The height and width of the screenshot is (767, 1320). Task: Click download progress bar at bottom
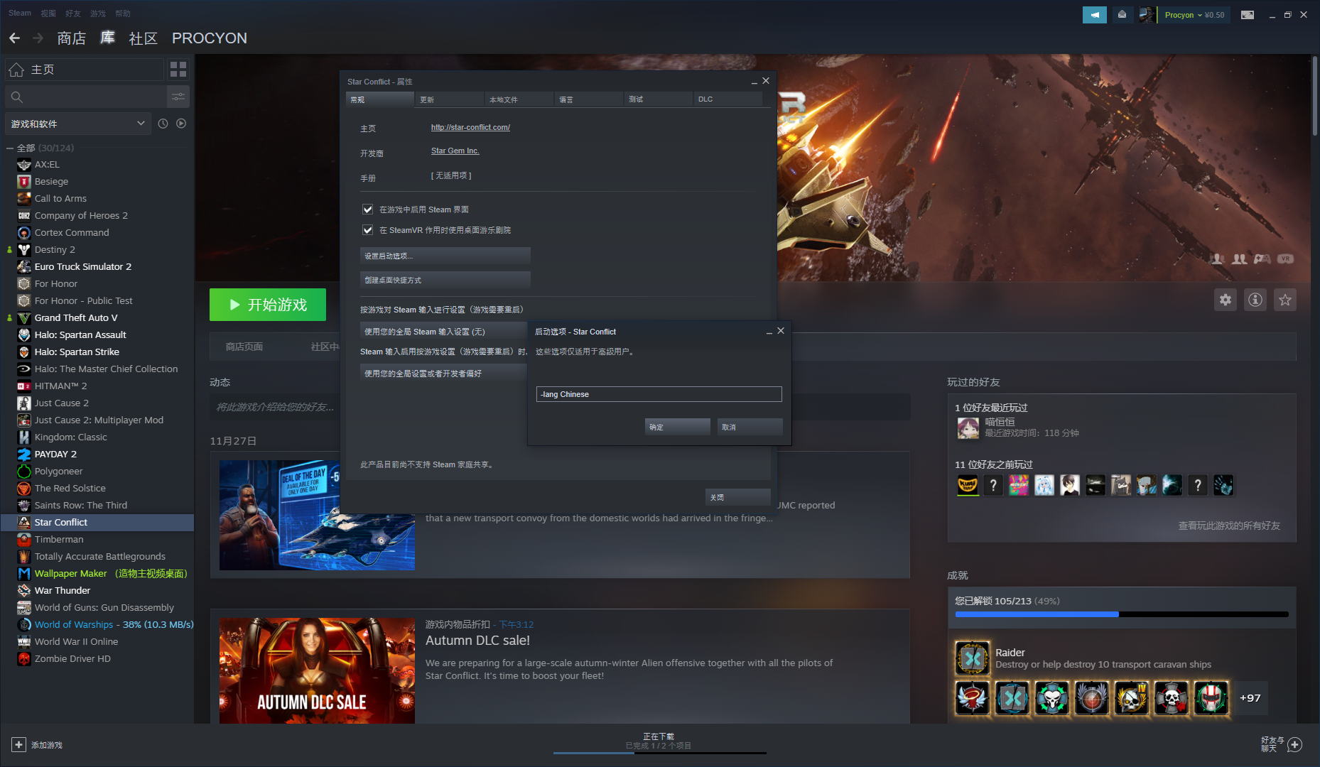[x=659, y=752]
